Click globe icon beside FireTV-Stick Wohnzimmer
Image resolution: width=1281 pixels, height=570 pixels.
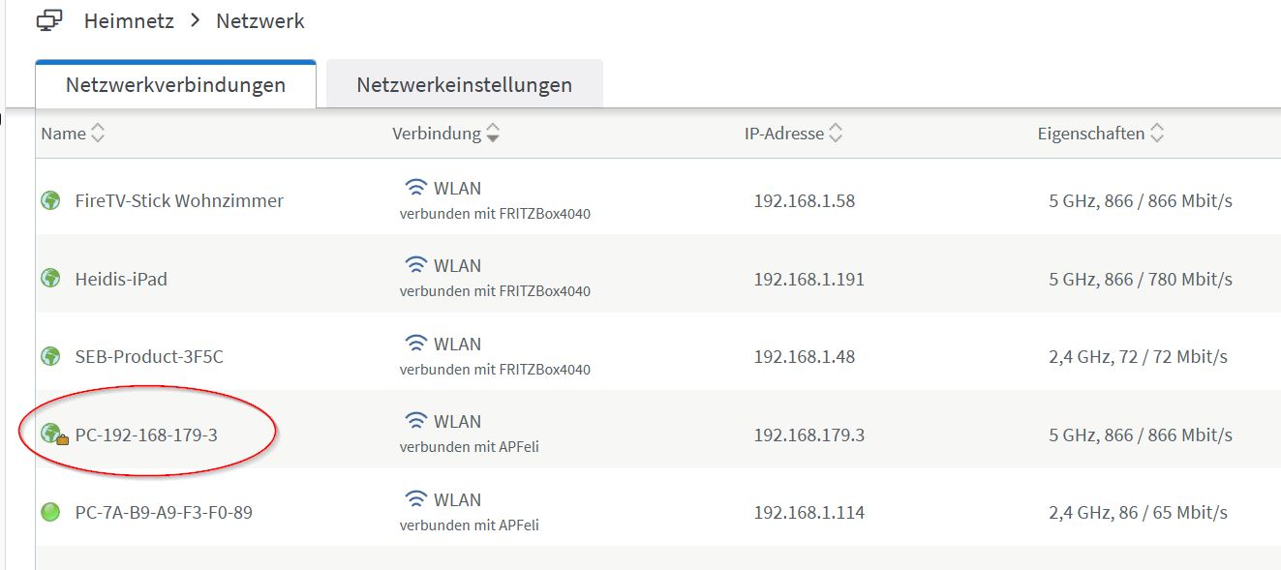50,201
